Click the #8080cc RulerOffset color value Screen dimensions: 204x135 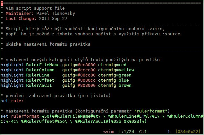pyautogui.click(x=87, y=80)
